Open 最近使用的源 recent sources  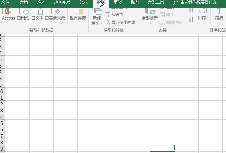coord(120,22)
